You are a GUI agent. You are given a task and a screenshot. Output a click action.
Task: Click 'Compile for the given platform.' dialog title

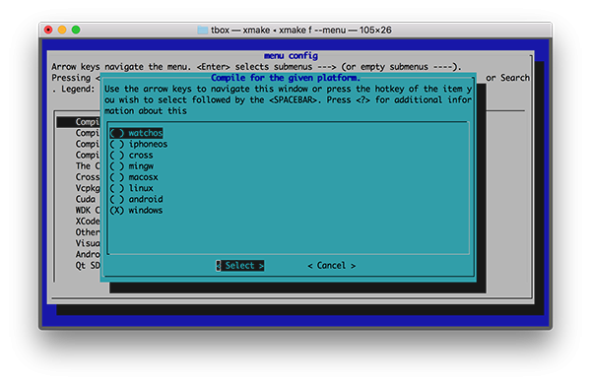pos(286,78)
